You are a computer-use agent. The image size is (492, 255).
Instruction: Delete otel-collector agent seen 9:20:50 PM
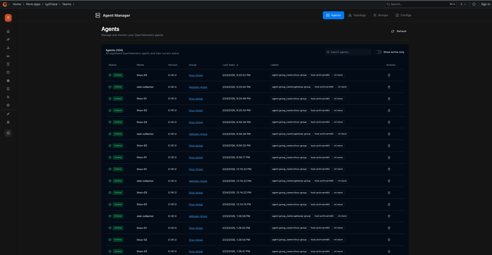(x=389, y=87)
